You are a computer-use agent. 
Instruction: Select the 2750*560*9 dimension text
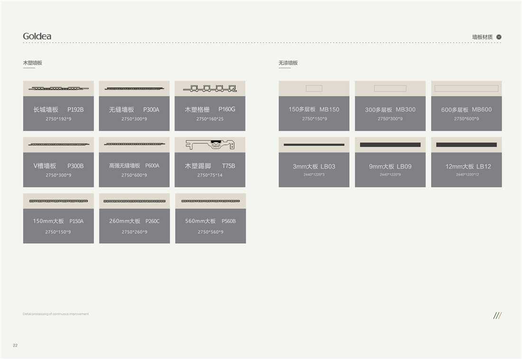point(210,232)
